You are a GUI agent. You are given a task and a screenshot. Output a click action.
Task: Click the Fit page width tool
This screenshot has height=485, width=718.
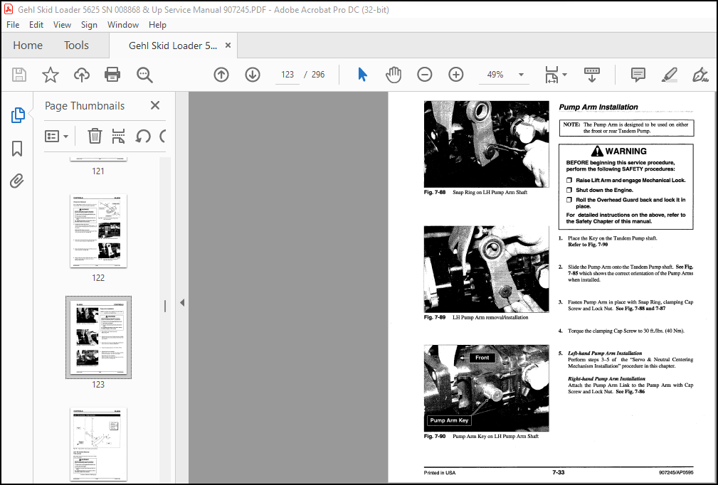click(x=551, y=75)
